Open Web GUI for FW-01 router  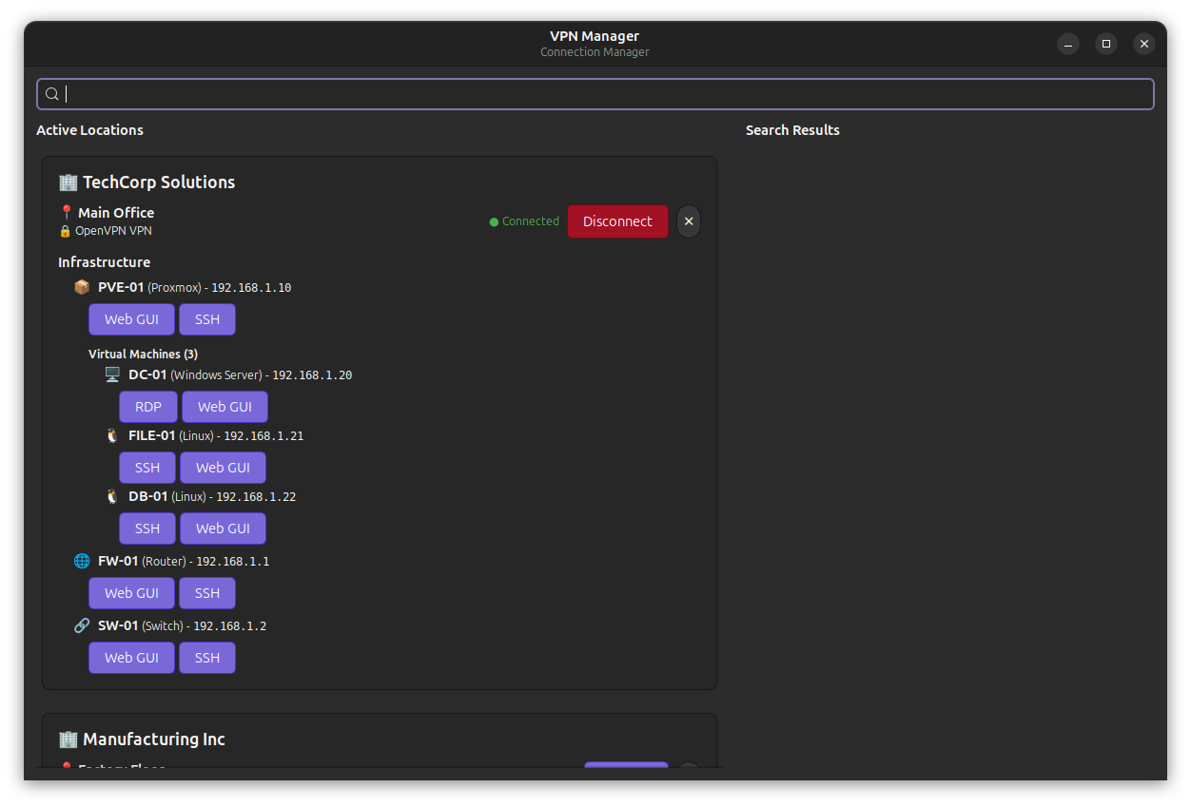coord(131,593)
